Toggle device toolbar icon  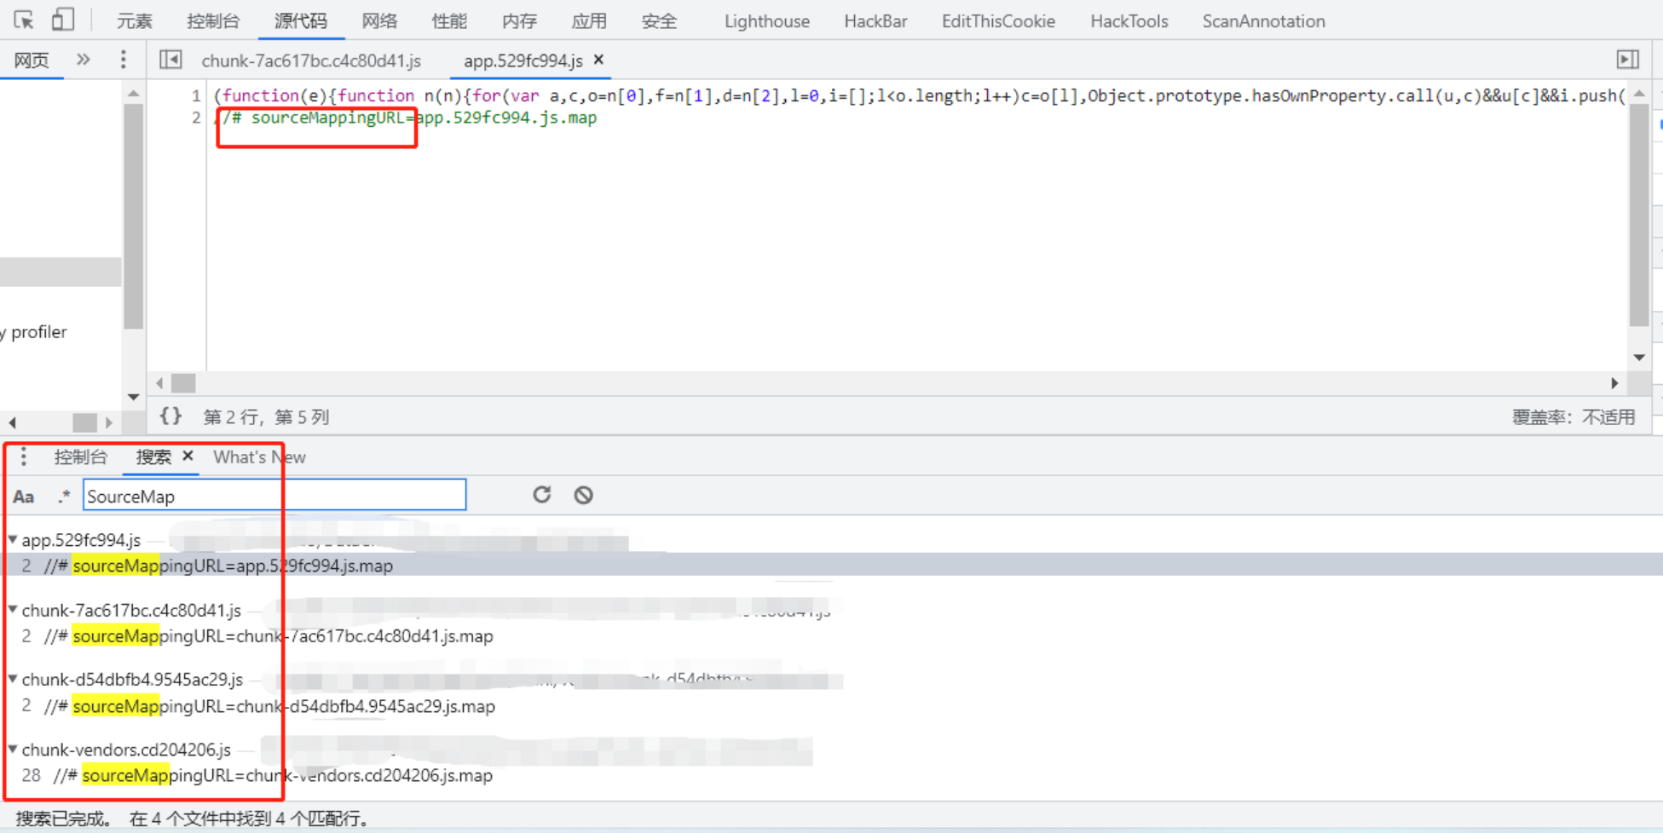[x=62, y=20]
